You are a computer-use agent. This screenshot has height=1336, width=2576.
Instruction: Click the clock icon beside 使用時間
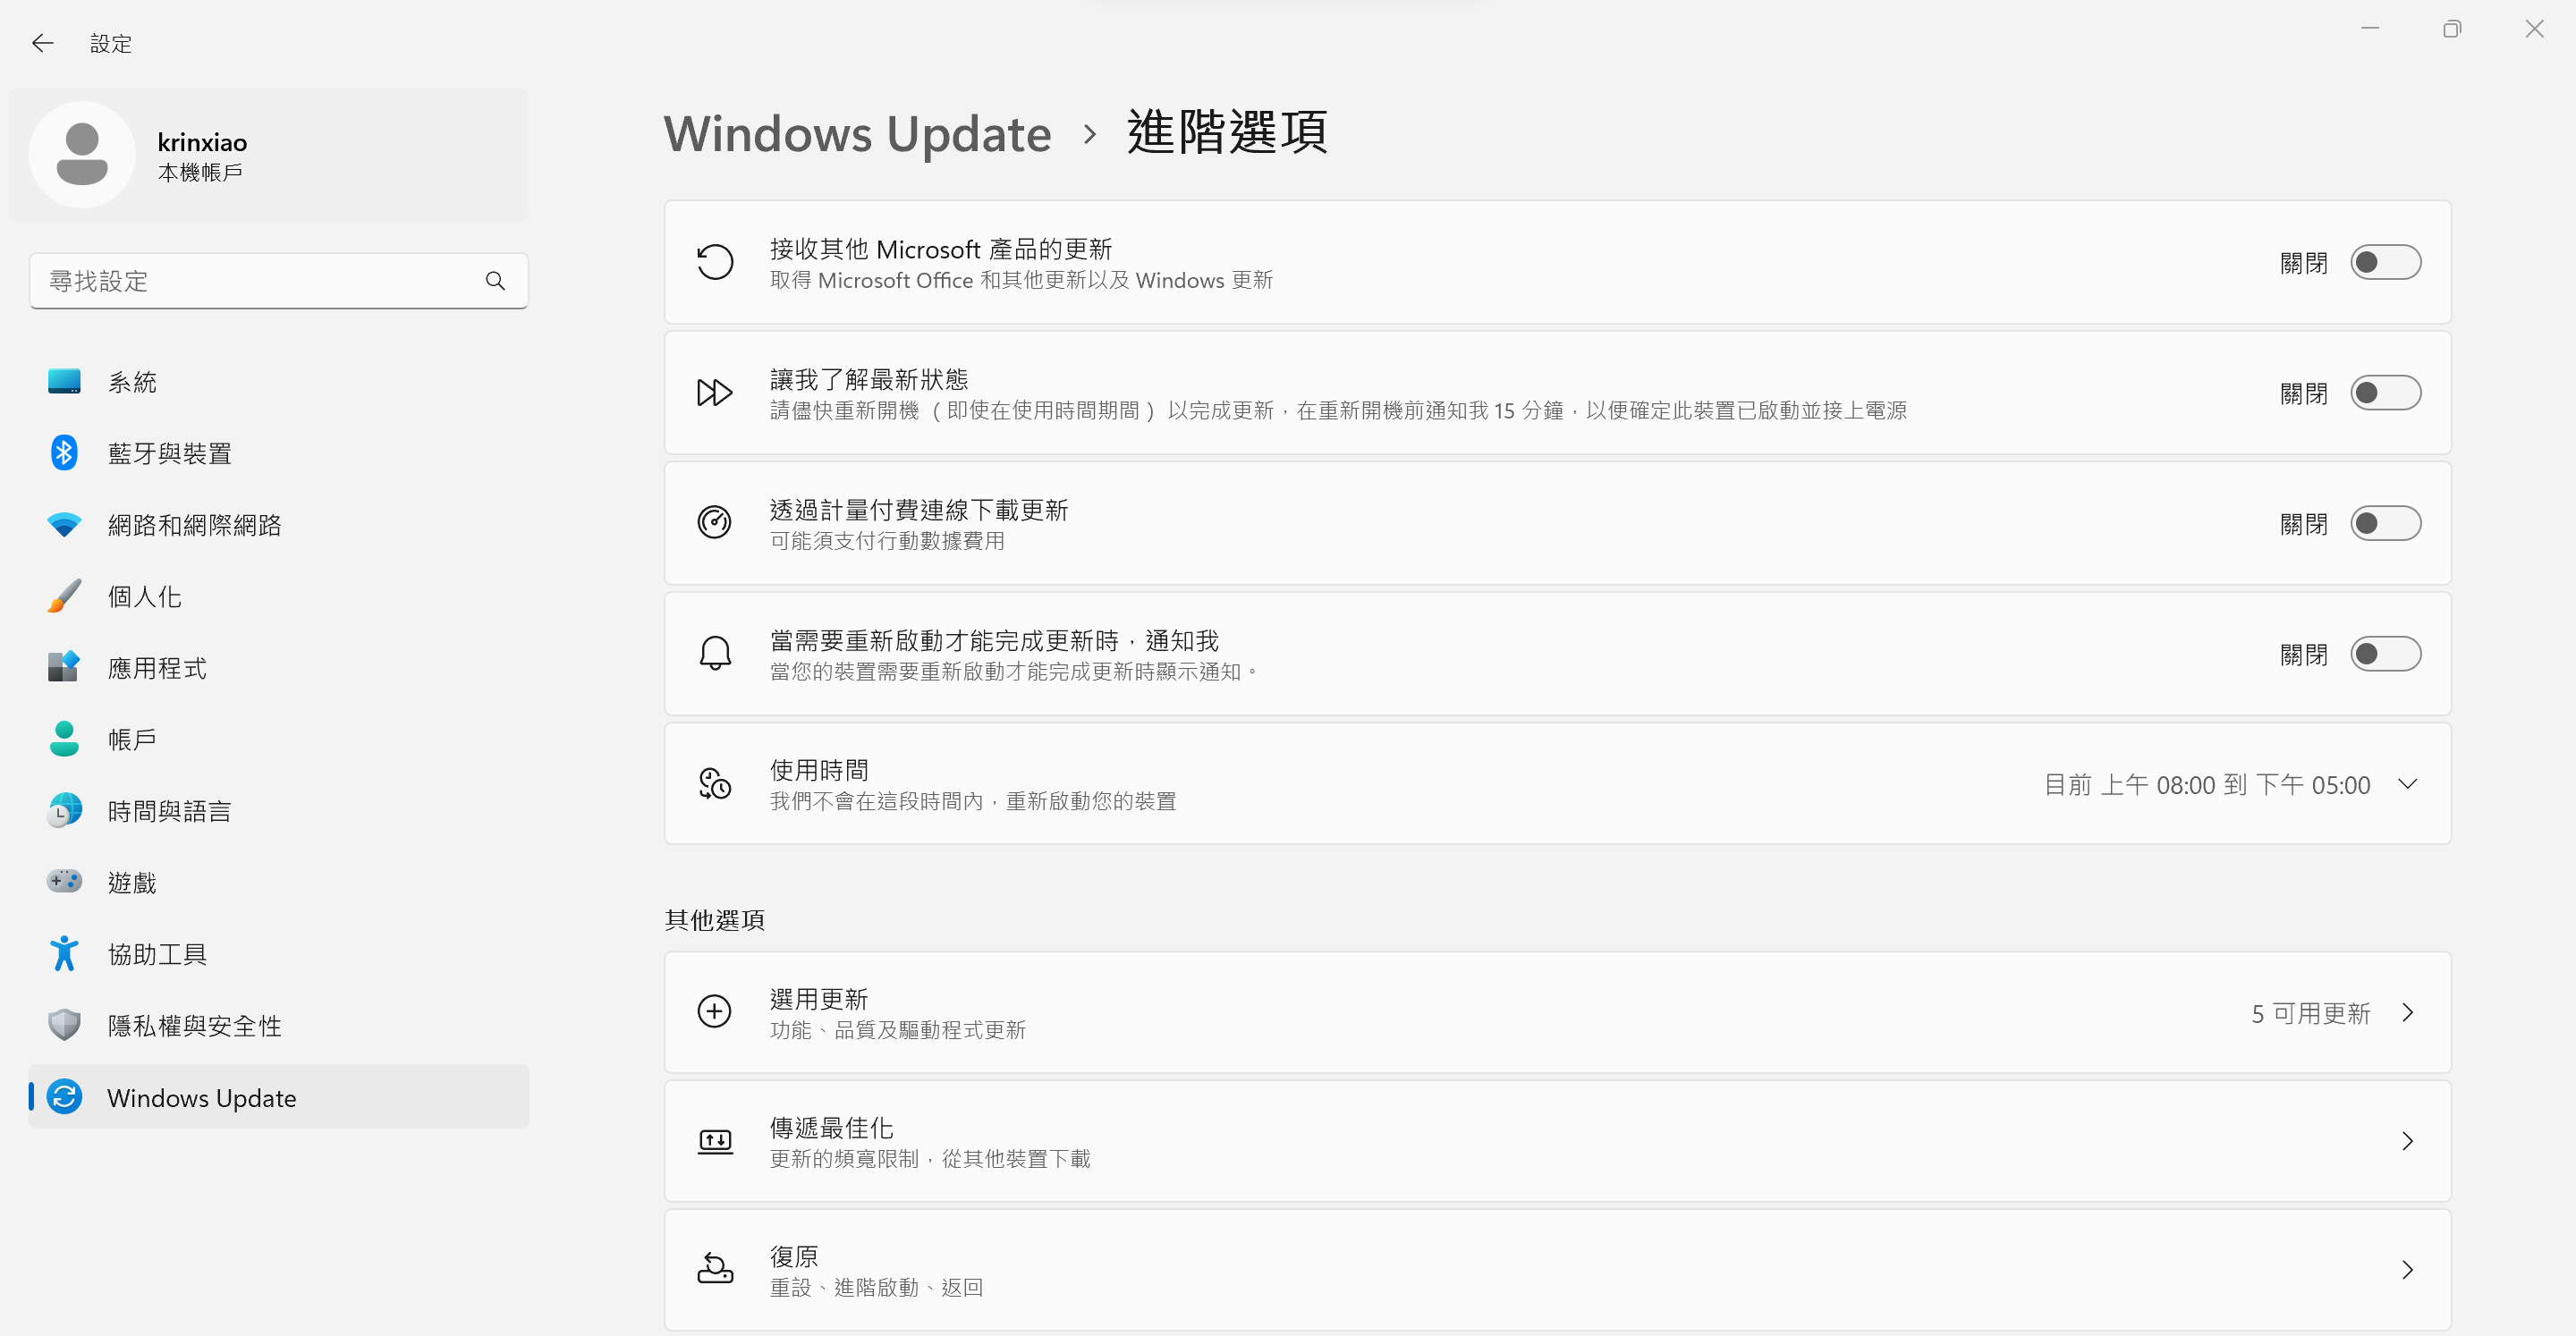click(x=715, y=784)
